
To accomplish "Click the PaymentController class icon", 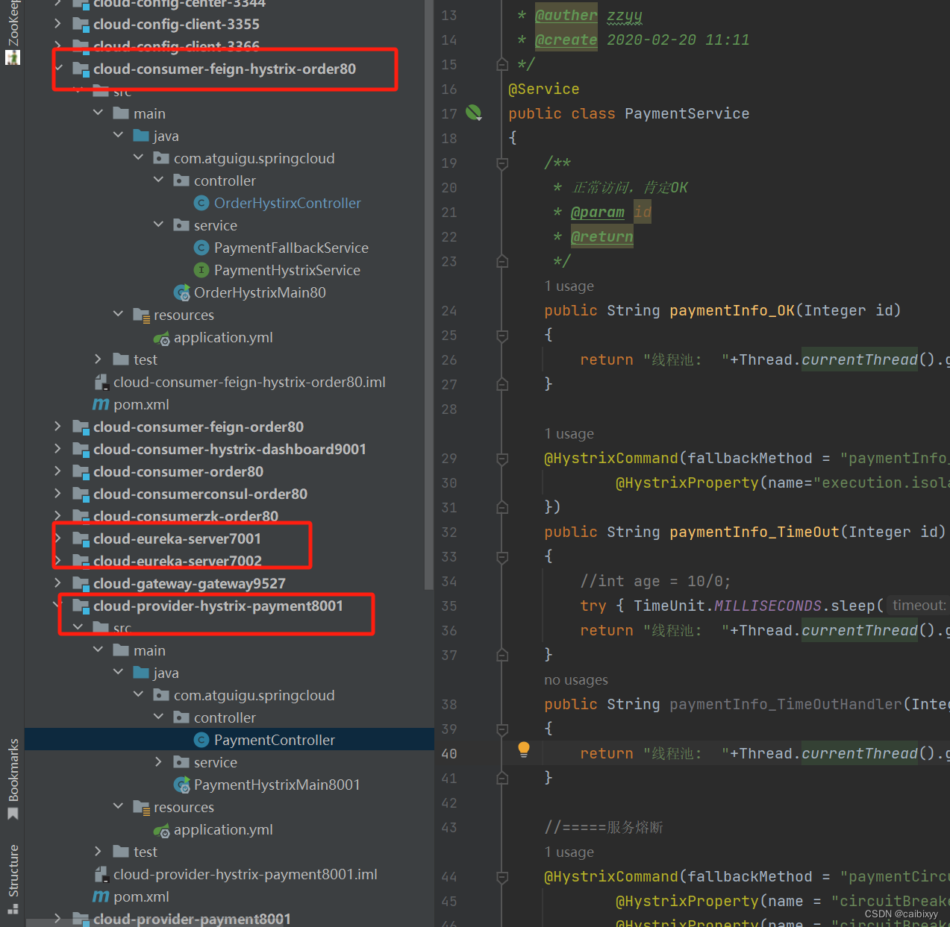I will 201,739.
